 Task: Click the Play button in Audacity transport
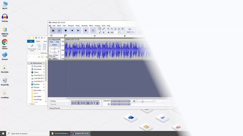tap(59, 31)
